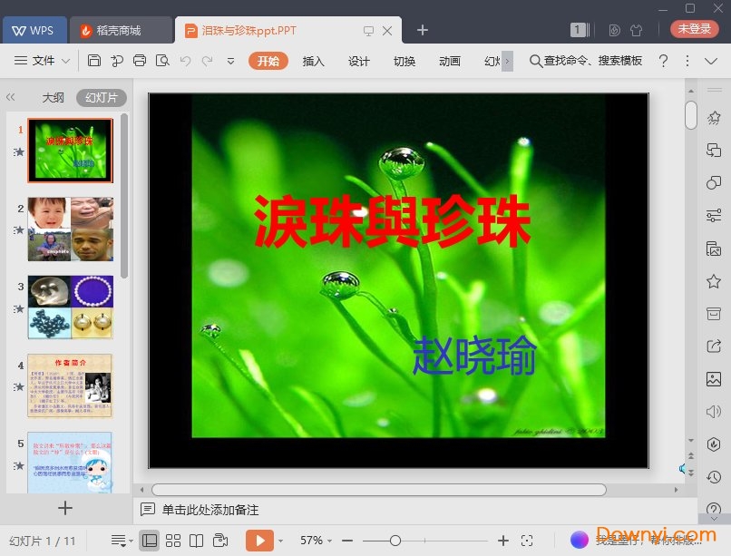Expand the quick access toolbar customization dropdown
Screen dimensions: 731x556
click(x=229, y=60)
